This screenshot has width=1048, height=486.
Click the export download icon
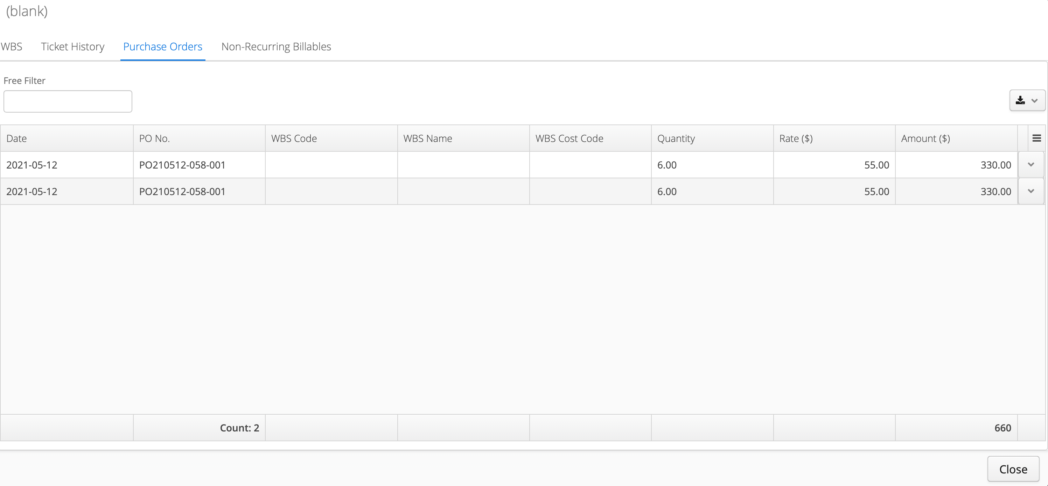(1020, 100)
